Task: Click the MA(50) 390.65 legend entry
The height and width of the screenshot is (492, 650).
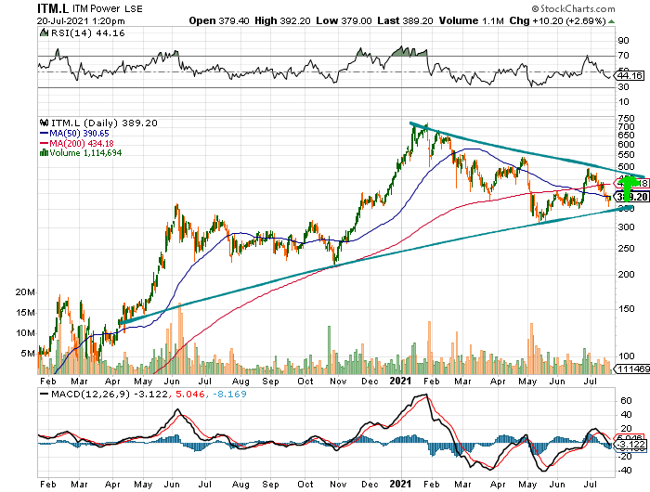Action: pyautogui.click(x=74, y=134)
